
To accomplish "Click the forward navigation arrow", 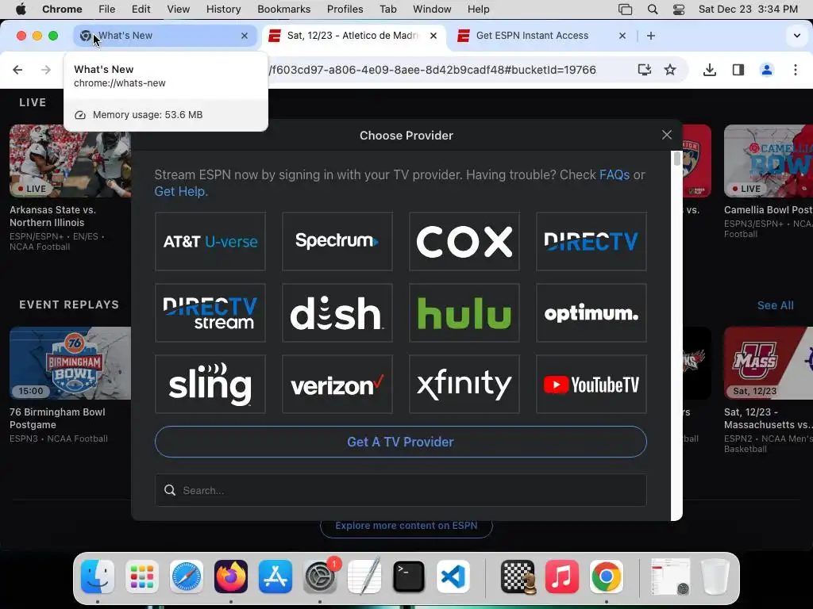I will tap(46, 70).
